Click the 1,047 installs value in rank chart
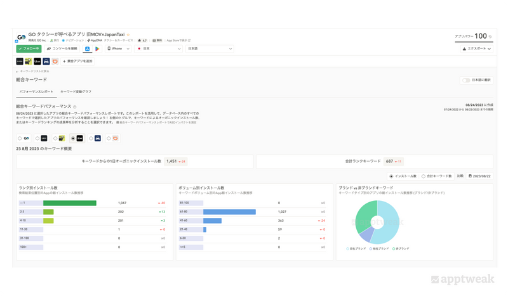 click(x=122, y=203)
